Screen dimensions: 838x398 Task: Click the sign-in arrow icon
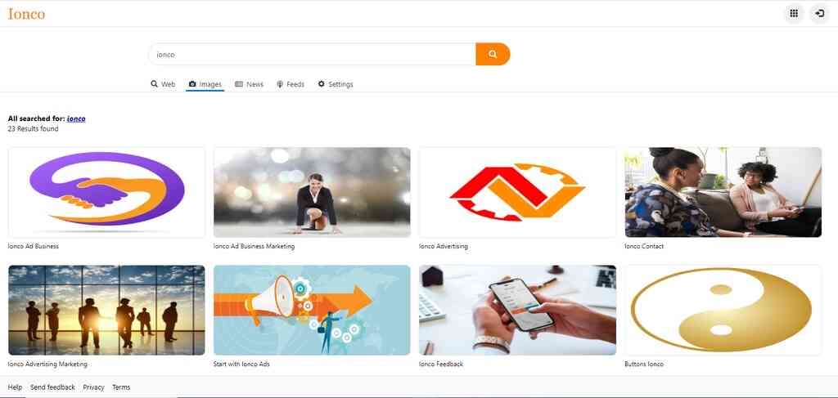point(820,14)
